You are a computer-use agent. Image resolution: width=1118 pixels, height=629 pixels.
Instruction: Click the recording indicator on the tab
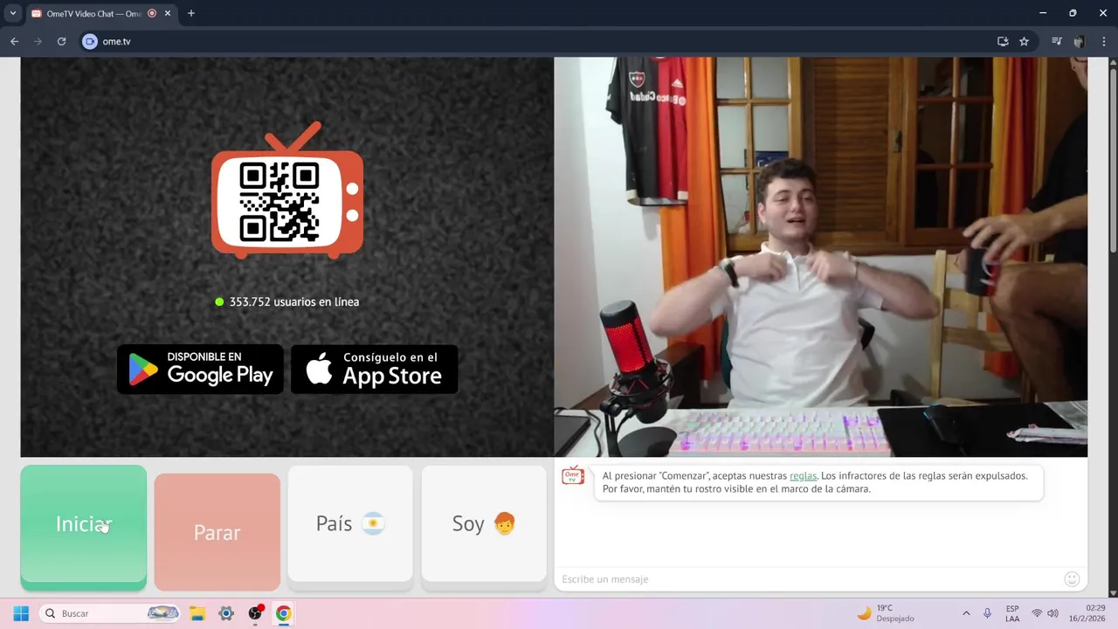(x=152, y=13)
